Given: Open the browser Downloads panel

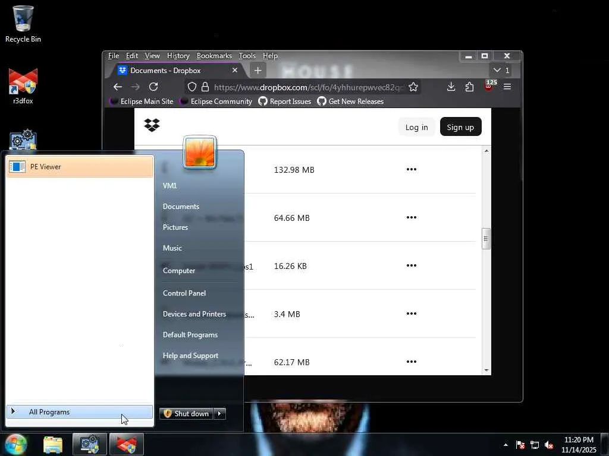Looking at the screenshot, I should click(451, 87).
